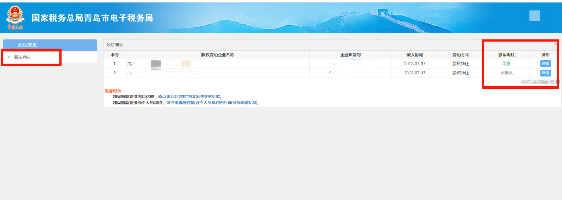Open 详情 for the row marked 同意
The width and height of the screenshot is (562, 200).
tap(545, 64)
